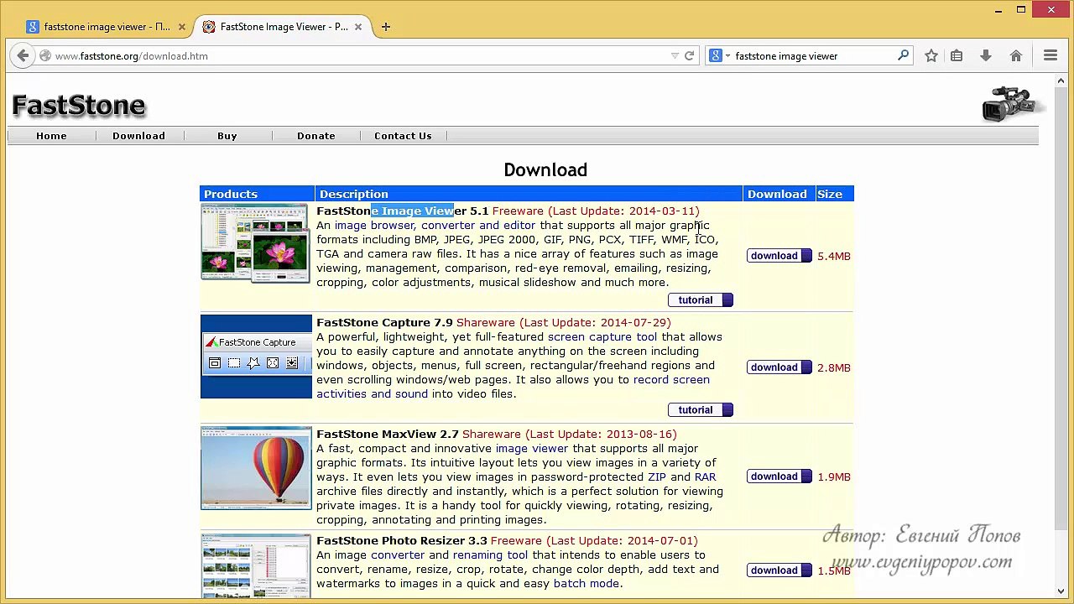The width and height of the screenshot is (1074, 604).
Task: Click the FastStone Image Viewer thumbnail
Action: (x=256, y=242)
